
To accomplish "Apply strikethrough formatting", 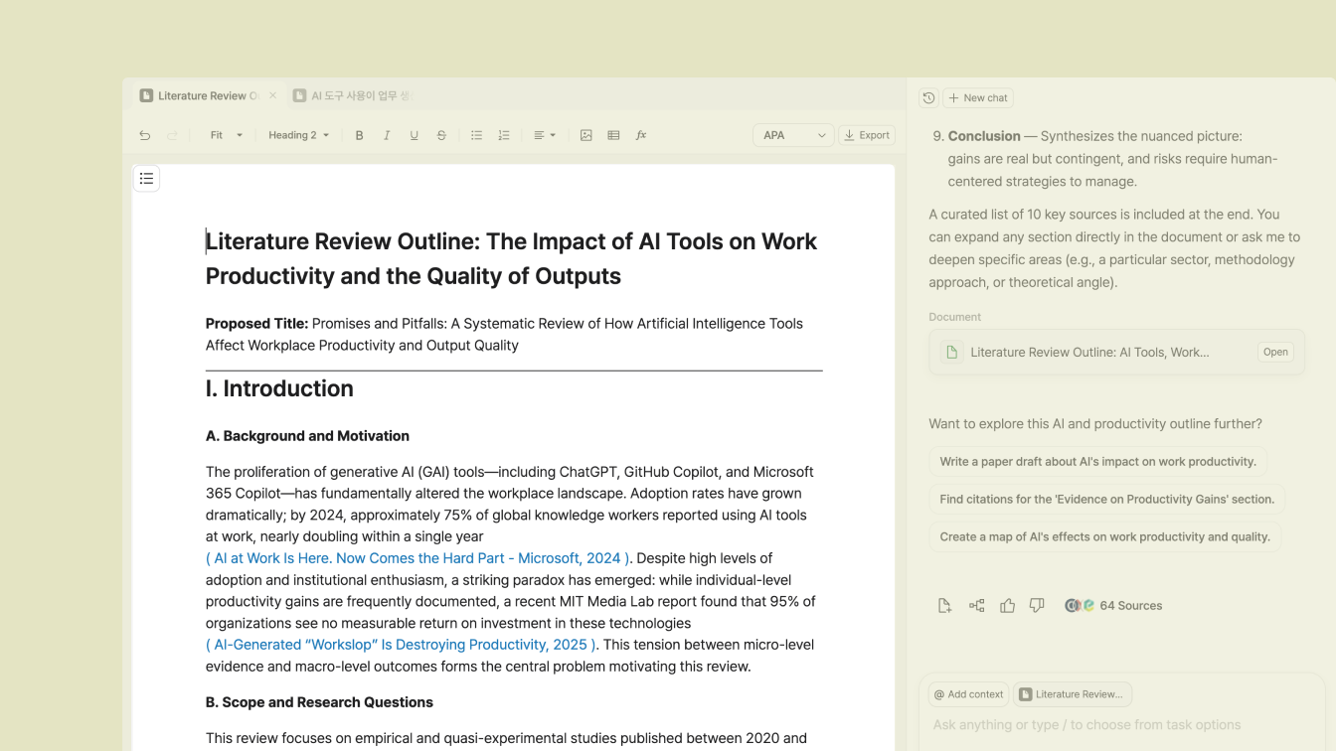I will (x=441, y=134).
